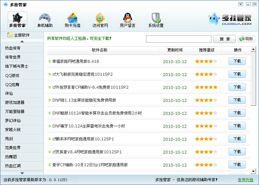The width and height of the screenshot is (259, 185).
Task: Select 热血传奇 category
Action: [x=22, y=48]
